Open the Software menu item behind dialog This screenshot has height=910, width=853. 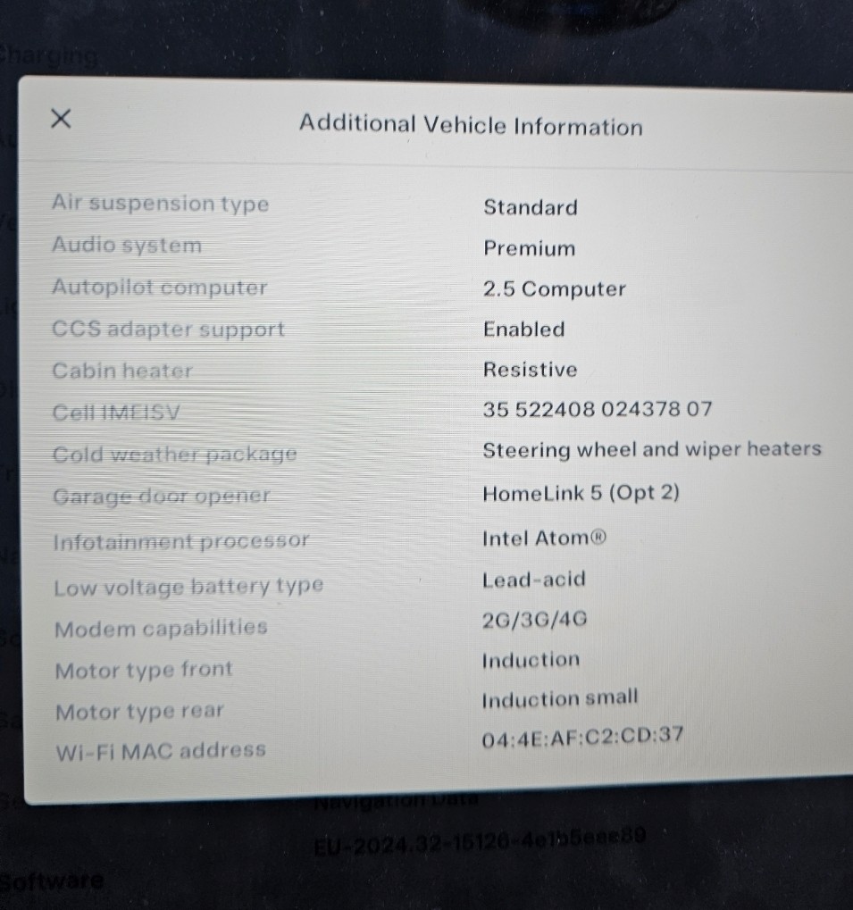[52, 881]
